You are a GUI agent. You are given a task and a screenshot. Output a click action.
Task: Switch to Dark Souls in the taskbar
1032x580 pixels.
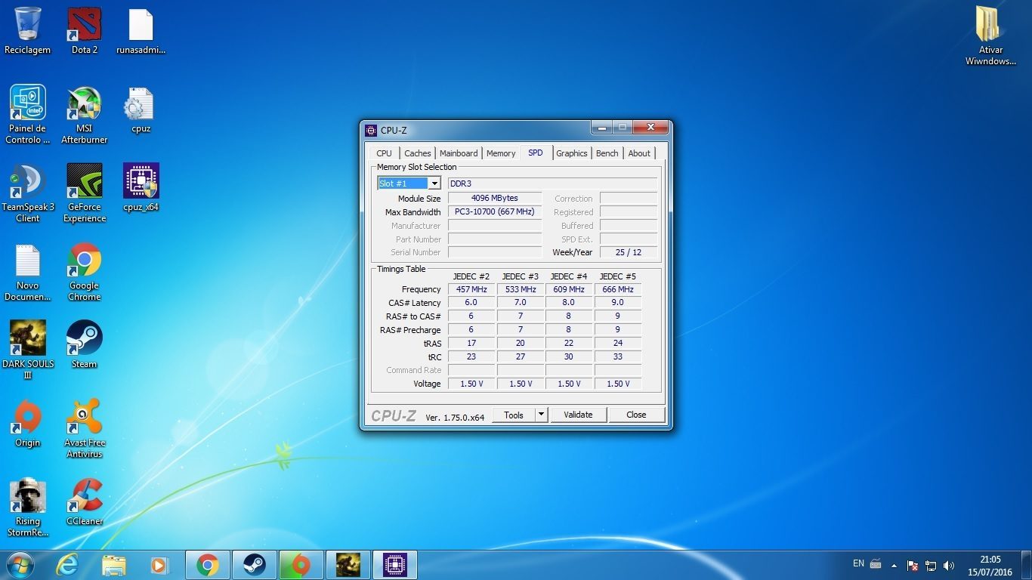(x=348, y=565)
